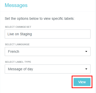Click the arrow icon in Message of day dropdown
The width and height of the screenshot is (96, 93).
tap(86, 69)
